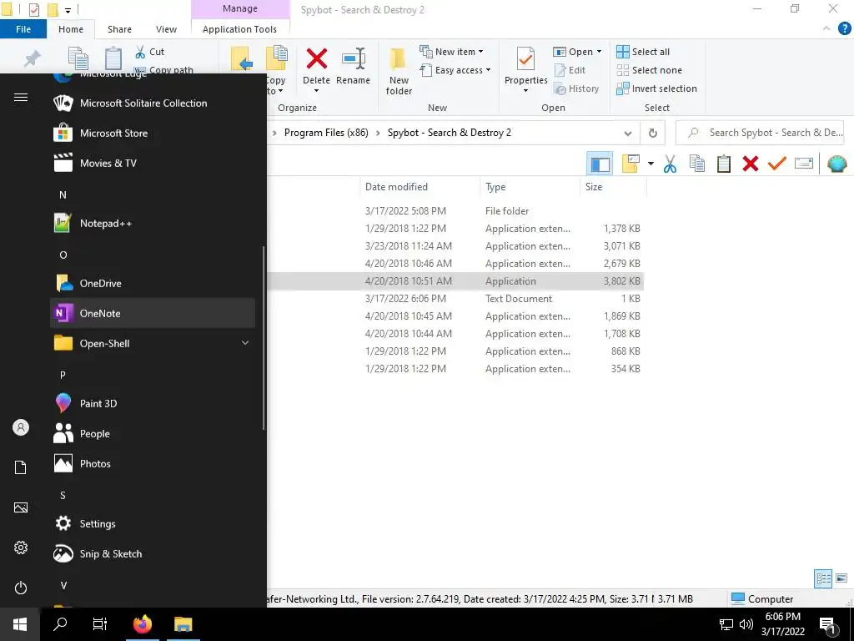Click the Manage contextual tab
The image size is (854, 641).
pyautogui.click(x=239, y=8)
